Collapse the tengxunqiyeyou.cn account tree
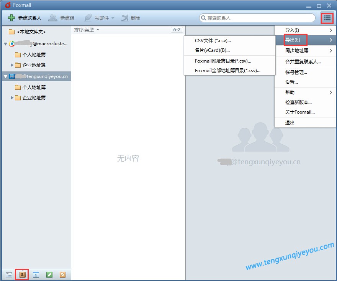The image size is (337, 281). click(x=6, y=76)
